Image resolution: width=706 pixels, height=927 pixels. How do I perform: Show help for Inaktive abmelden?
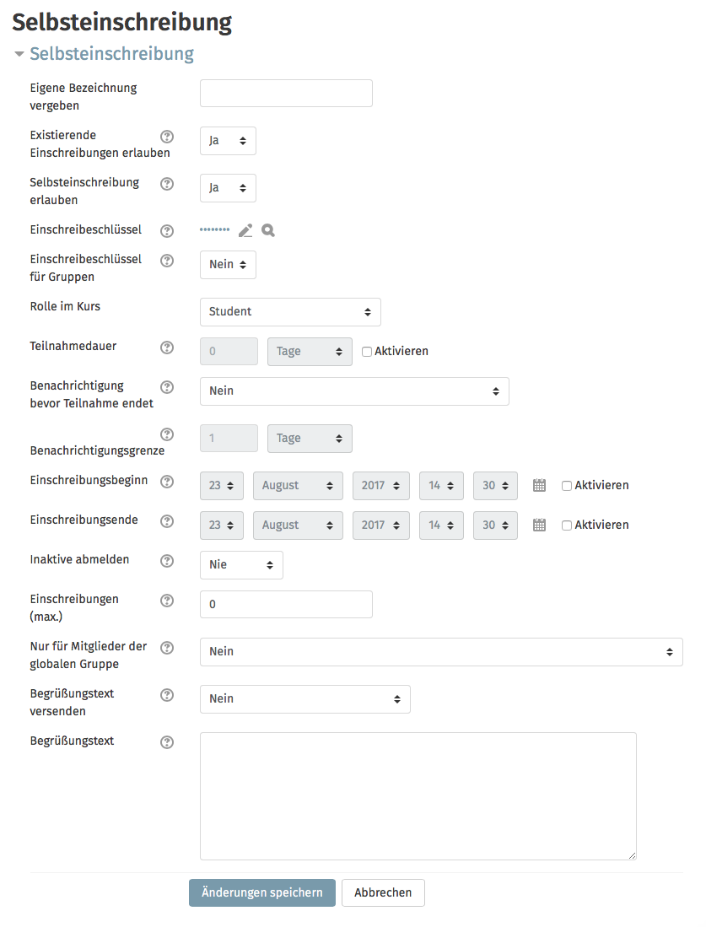pos(167,561)
